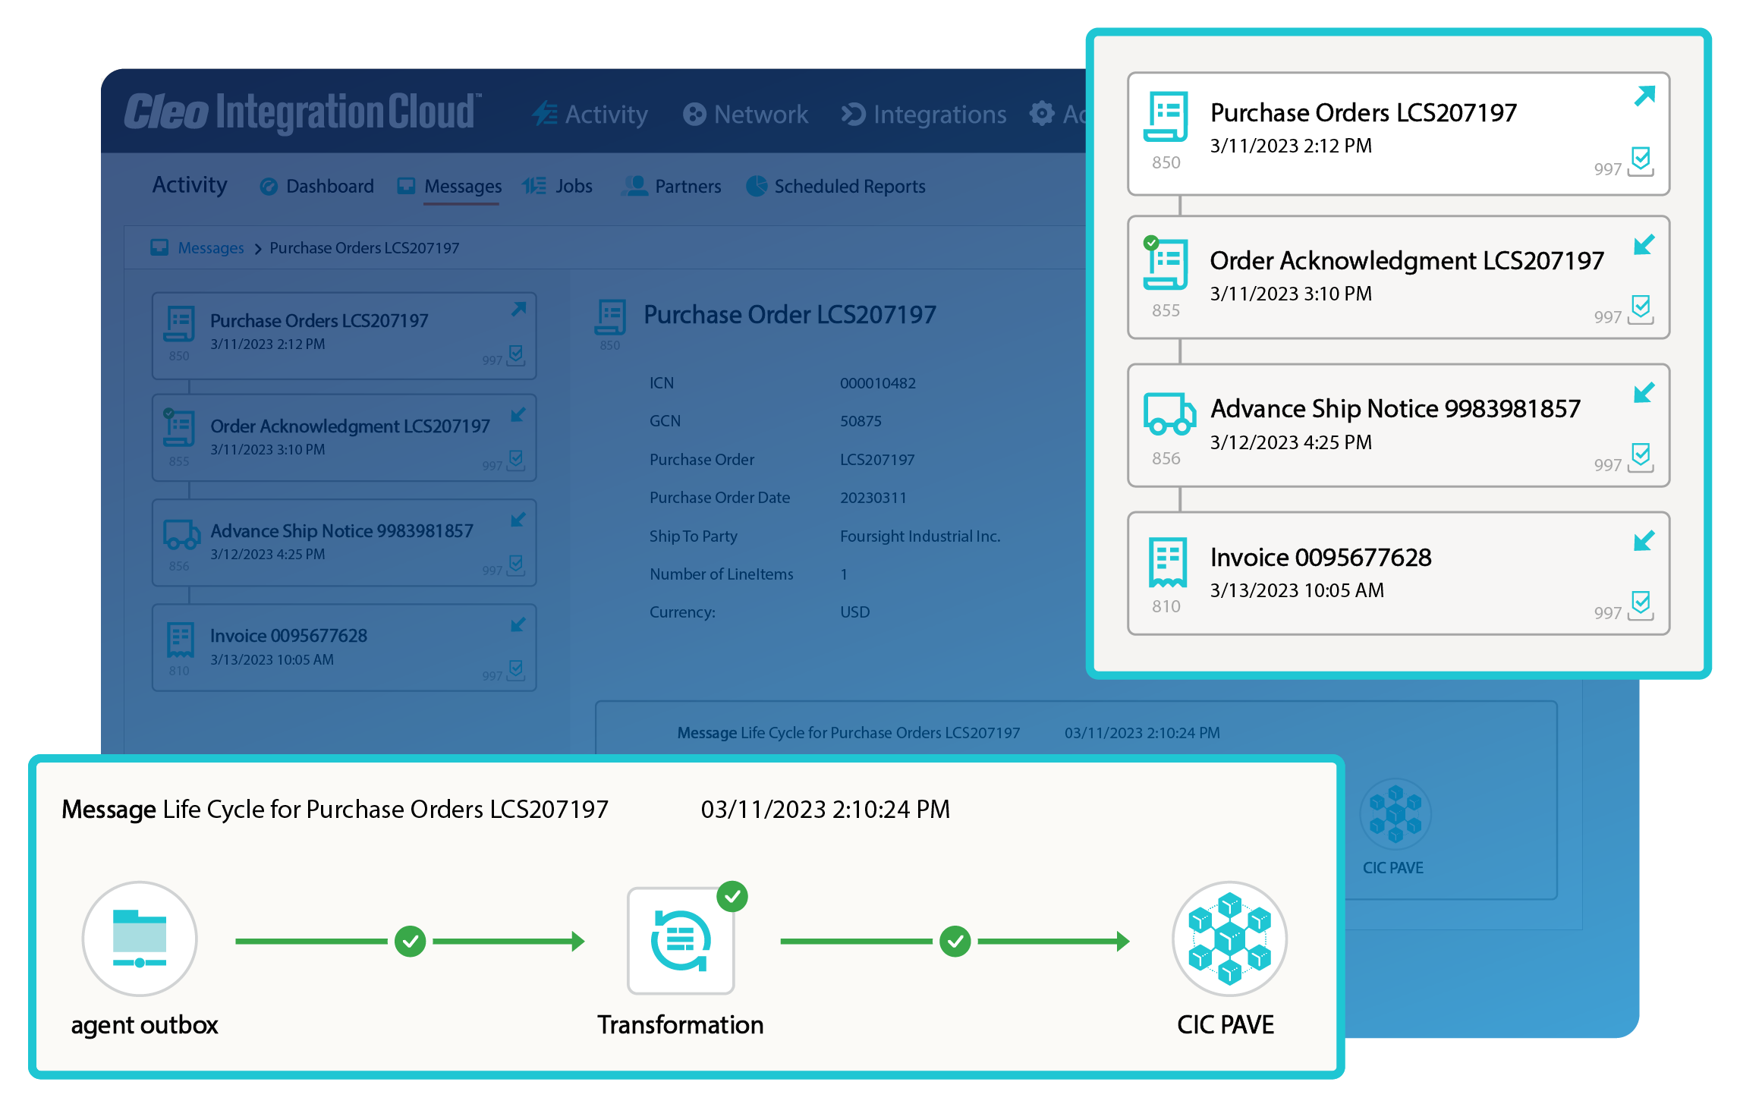Open the highlighted Invoice 0095677628 title
Viewport: 1740px width, 1107px height.
tap(1321, 558)
